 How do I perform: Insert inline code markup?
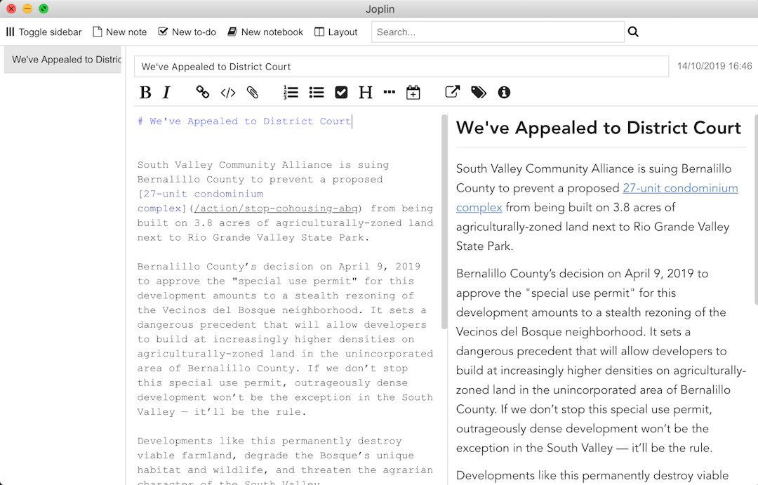click(227, 92)
